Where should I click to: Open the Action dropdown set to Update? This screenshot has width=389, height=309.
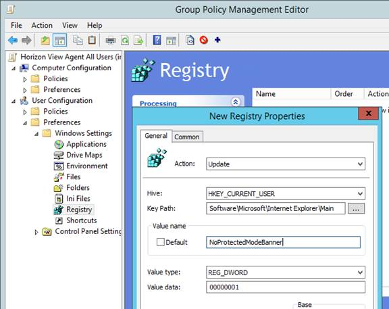tap(286, 164)
